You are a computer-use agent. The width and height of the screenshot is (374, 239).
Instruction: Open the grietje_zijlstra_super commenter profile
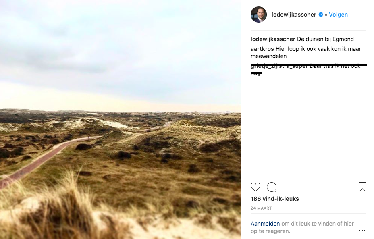[x=279, y=66]
